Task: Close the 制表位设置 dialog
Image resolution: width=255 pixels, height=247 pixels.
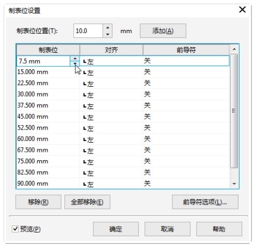Action: [x=243, y=10]
